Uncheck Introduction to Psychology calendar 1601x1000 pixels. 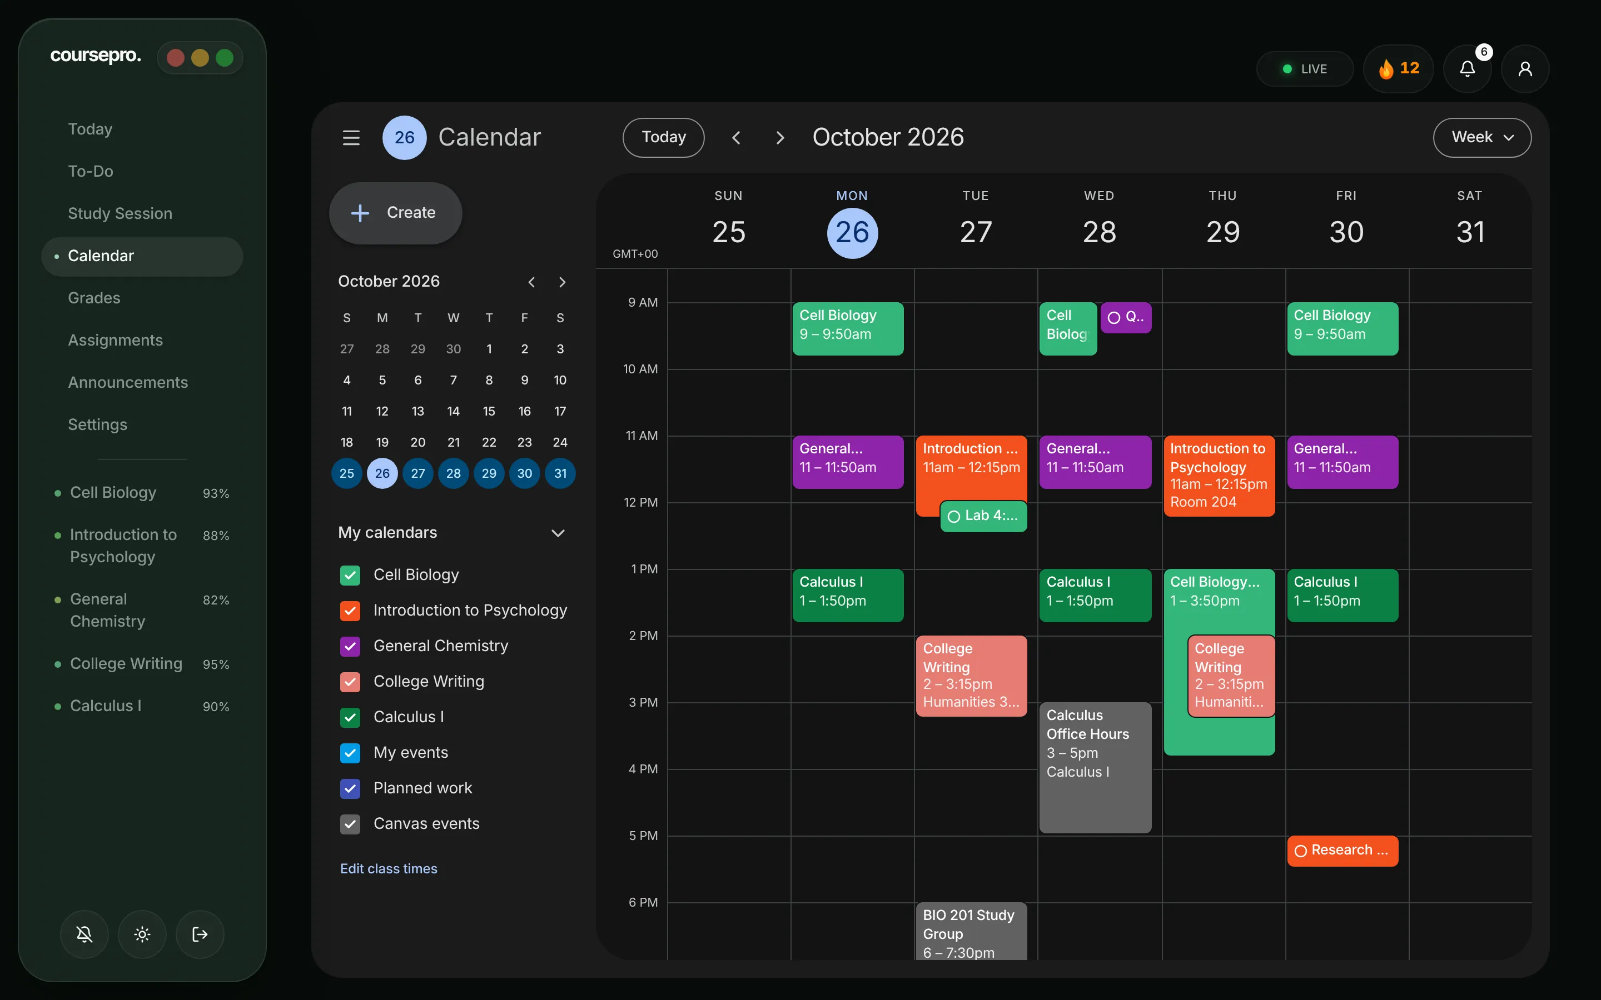click(350, 611)
